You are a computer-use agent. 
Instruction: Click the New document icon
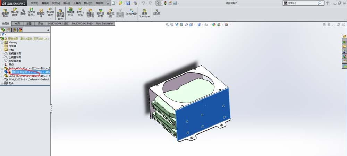coord(113,3)
